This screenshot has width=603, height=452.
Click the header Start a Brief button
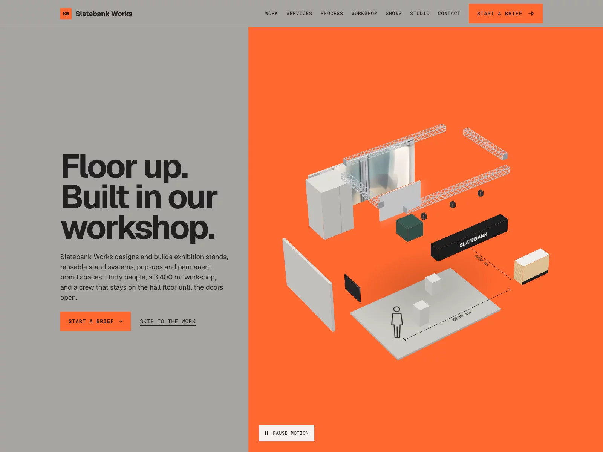tap(505, 14)
